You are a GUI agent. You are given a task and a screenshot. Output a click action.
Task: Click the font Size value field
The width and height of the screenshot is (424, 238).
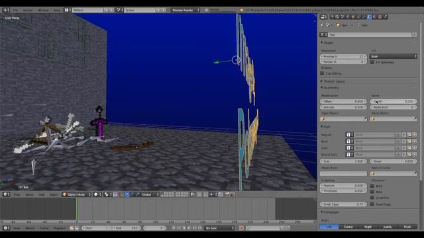[343, 161]
